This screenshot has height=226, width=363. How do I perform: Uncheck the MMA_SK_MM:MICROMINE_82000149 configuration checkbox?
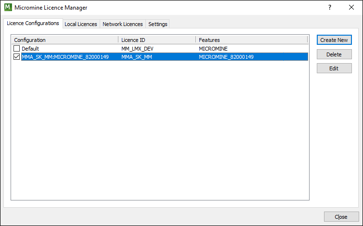point(16,56)
